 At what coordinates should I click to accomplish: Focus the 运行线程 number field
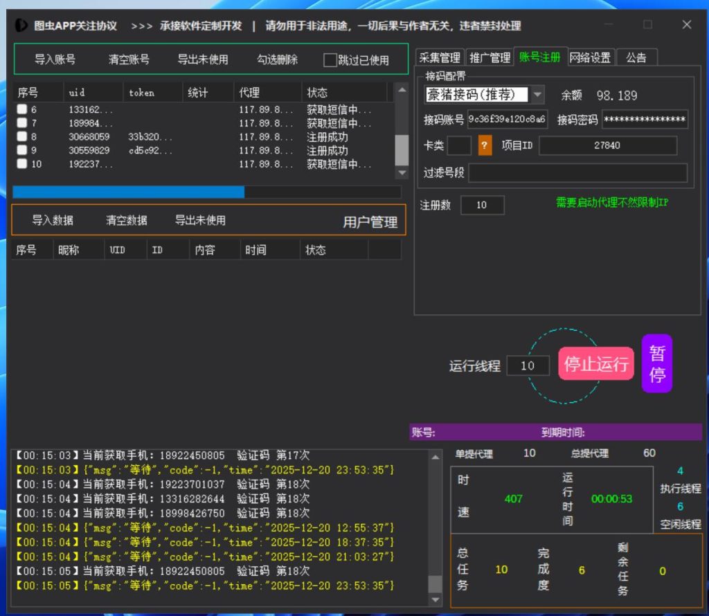528,365
